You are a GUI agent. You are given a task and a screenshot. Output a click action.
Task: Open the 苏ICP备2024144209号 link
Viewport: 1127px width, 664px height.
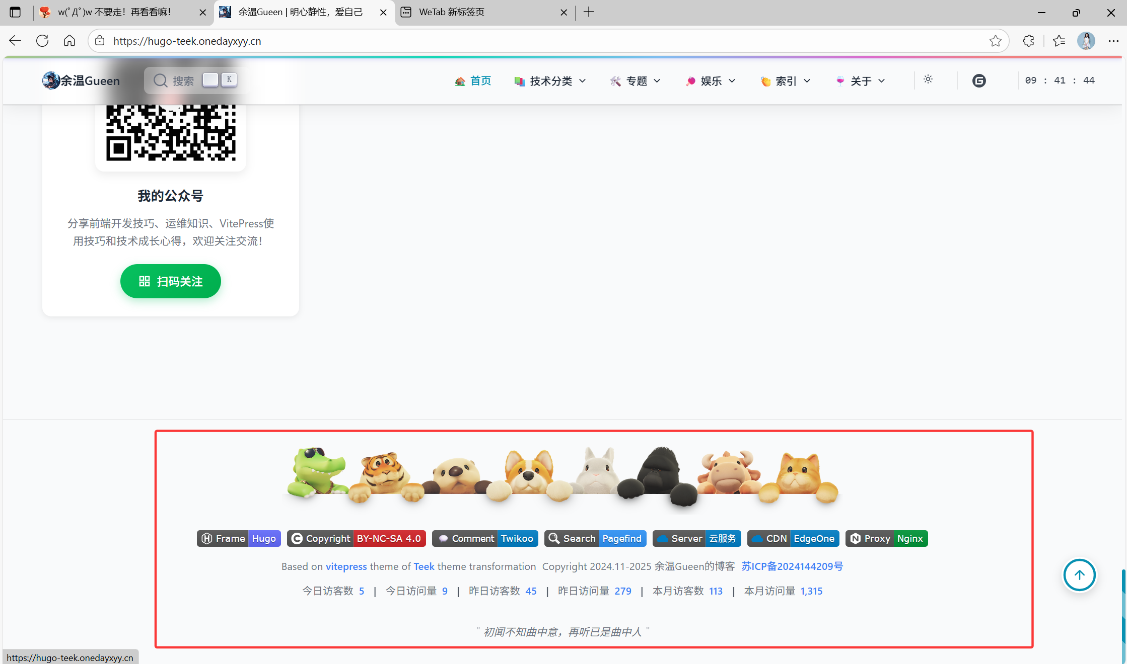792,566
